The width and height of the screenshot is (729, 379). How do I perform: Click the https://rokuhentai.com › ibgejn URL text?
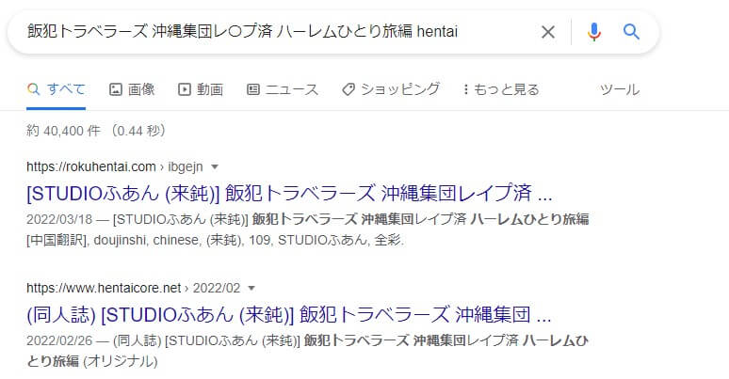114,166
